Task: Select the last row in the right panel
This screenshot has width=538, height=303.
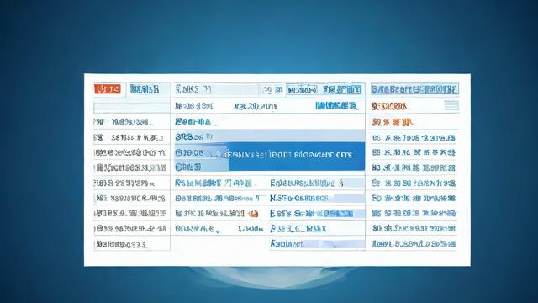Action: 414,243
